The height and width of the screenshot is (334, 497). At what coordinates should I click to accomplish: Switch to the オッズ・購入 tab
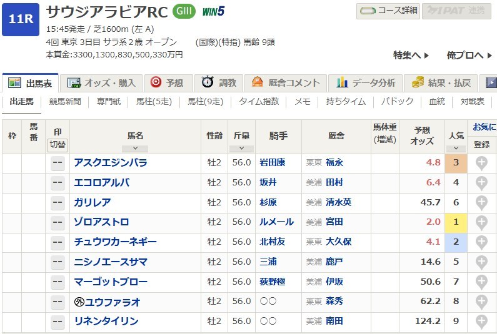pyautogui.click(x=102, y=82)
